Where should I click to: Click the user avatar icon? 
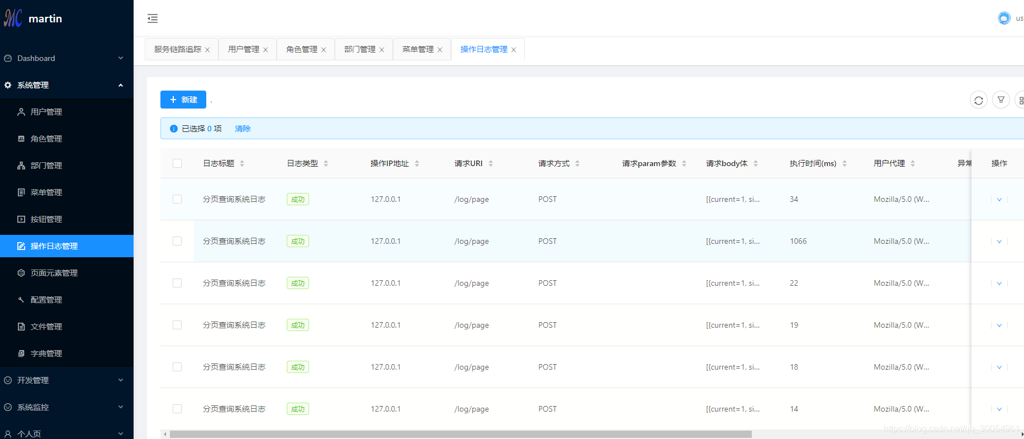pos(1004,18)
